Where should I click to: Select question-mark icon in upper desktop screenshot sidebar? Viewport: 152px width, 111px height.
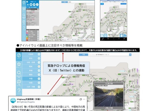pyautogui.click(x=24, y=28)
